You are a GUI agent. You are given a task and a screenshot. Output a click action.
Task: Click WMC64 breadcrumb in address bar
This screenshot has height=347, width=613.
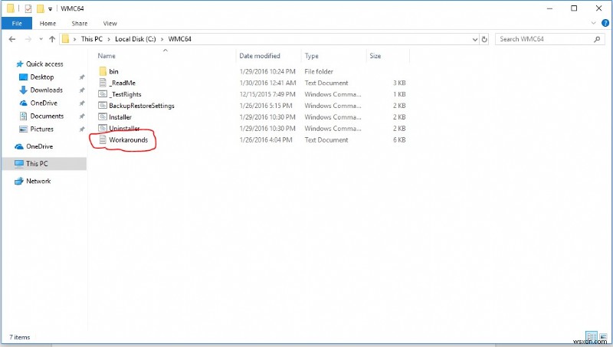(180, 39)
